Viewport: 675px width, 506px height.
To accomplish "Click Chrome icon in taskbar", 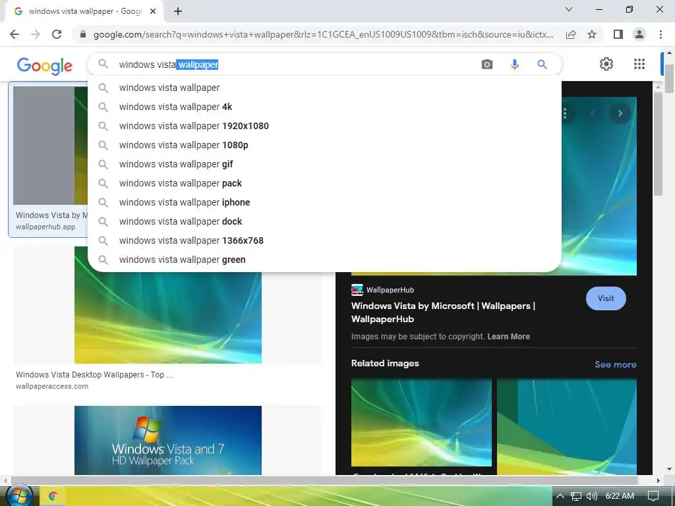I will point(53,496).
